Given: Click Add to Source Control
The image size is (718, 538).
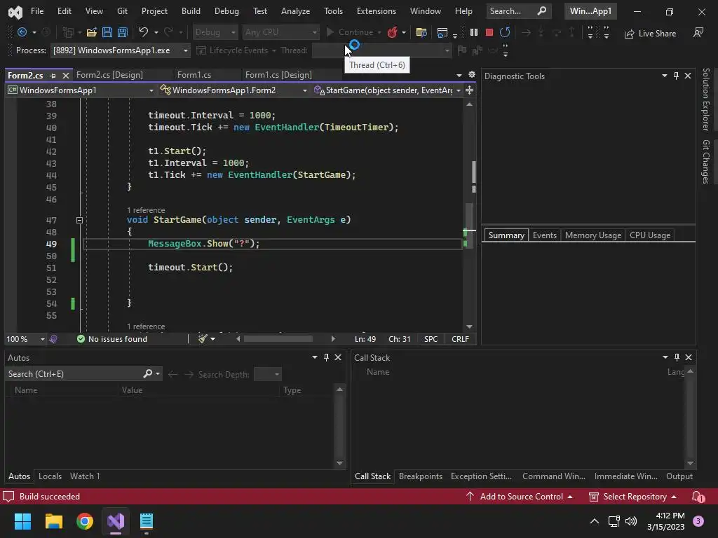Looking at the screenshot, I should [521, 497].
